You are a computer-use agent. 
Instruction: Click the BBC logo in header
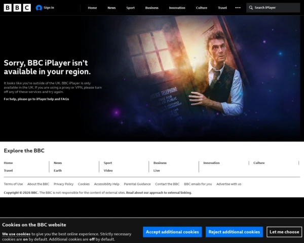17,8
